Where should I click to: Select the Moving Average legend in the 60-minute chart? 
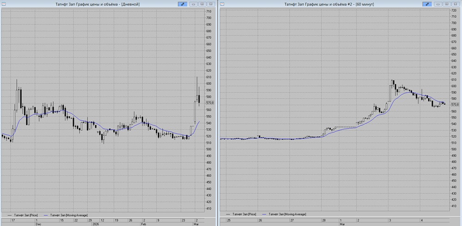coord(284,214)
